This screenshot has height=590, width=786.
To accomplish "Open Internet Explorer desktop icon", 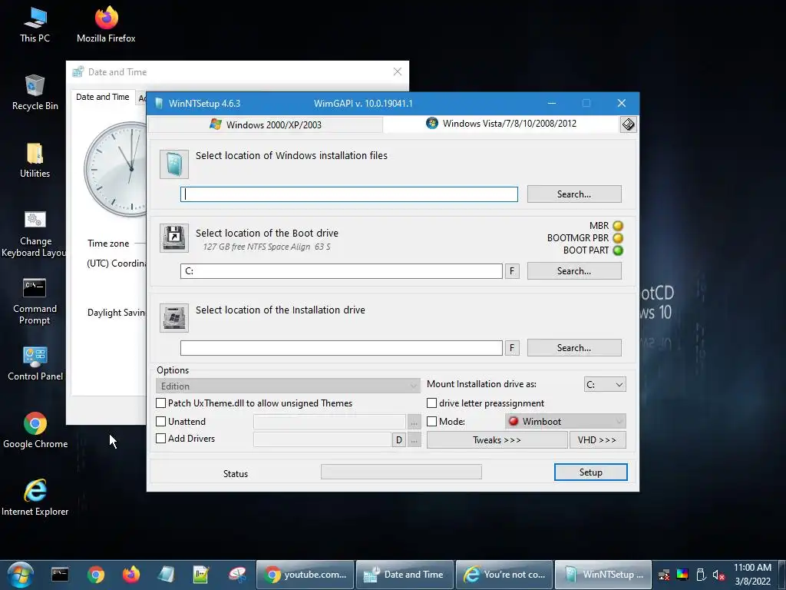I will pos(35,498).
